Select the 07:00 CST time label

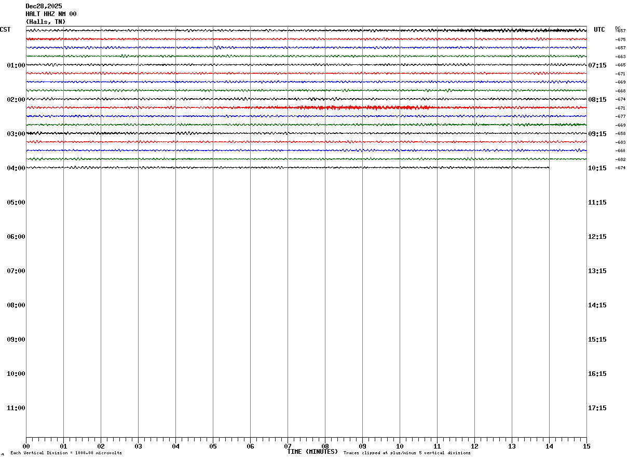[16, 271]
